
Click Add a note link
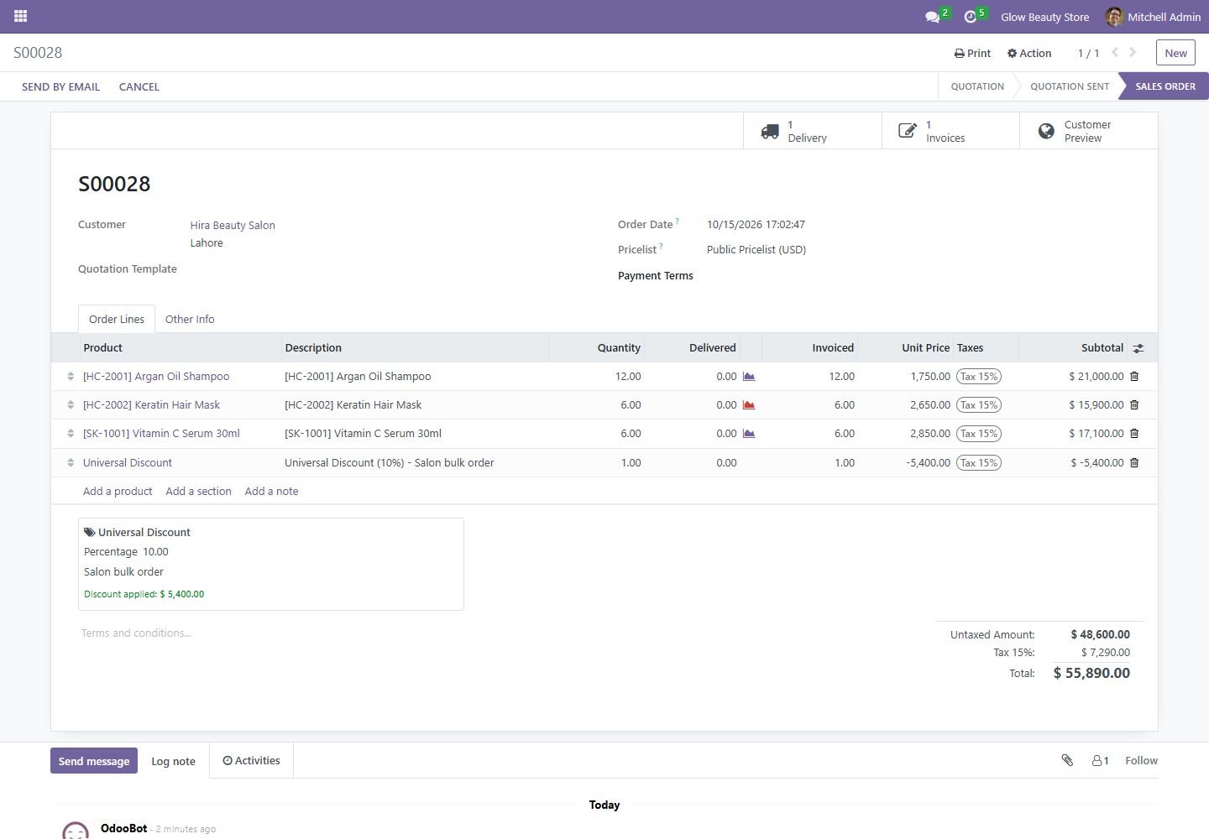pyautogui.click(x=271, y=491)
